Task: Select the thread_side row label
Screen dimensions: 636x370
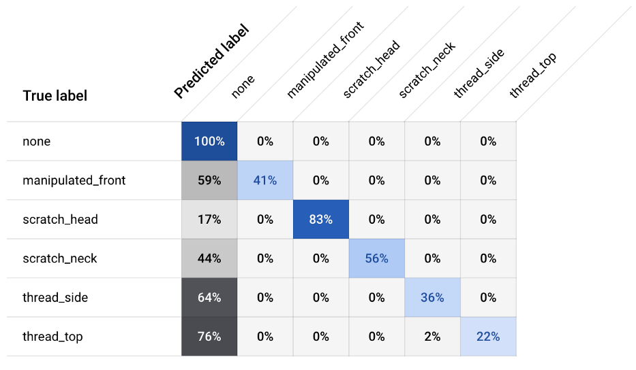Action: click(x=55, y=297)
